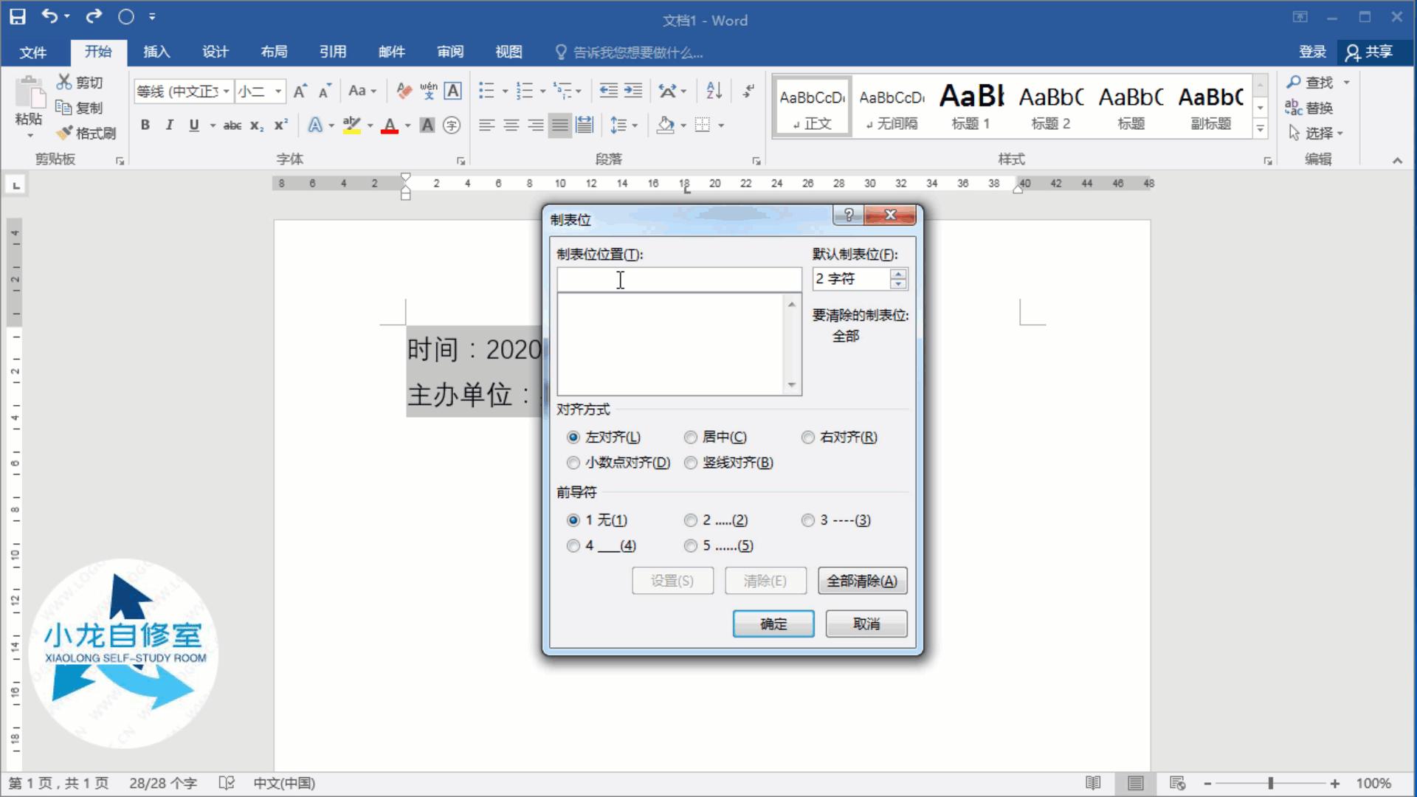This screenshot has width=1417, height=797.
Task: Apply bold formatting
Action: tap(145, 125)
